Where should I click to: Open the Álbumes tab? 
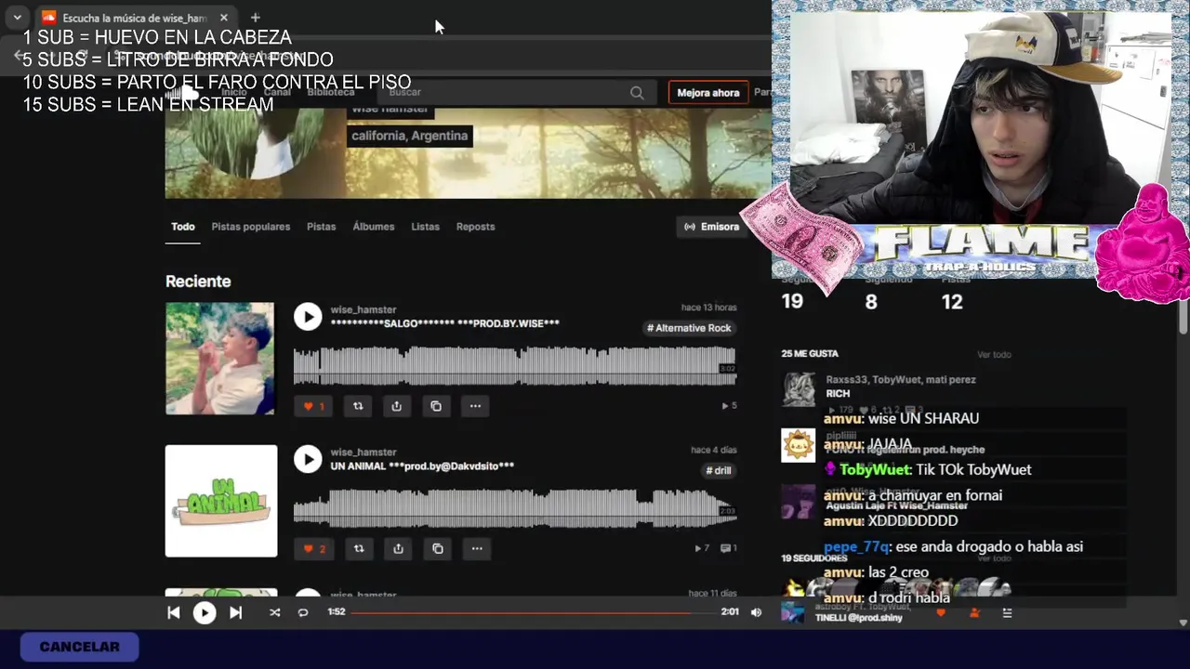coord(374,227)
